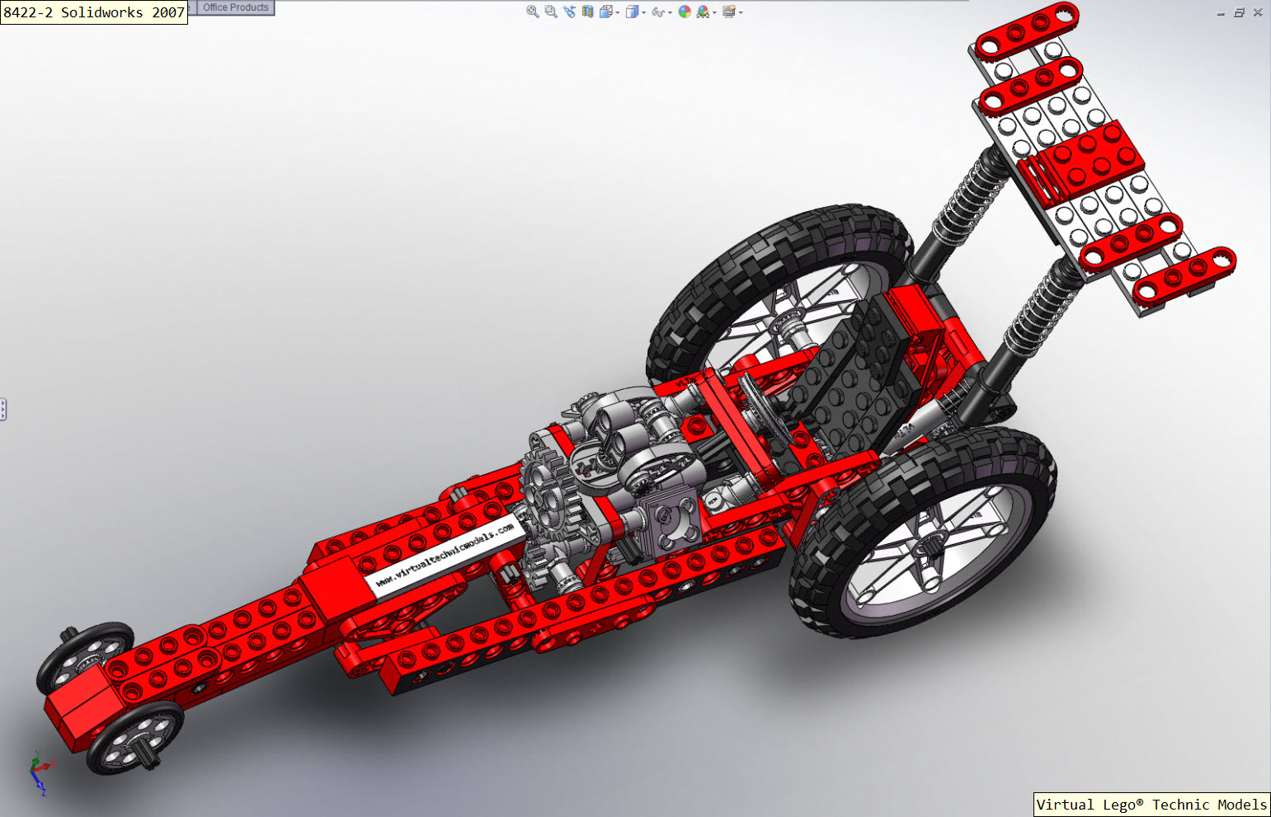The image size is (1271, 817).
Task: Click the Display Style shaded cube icon
Action: tap(633, 12)
